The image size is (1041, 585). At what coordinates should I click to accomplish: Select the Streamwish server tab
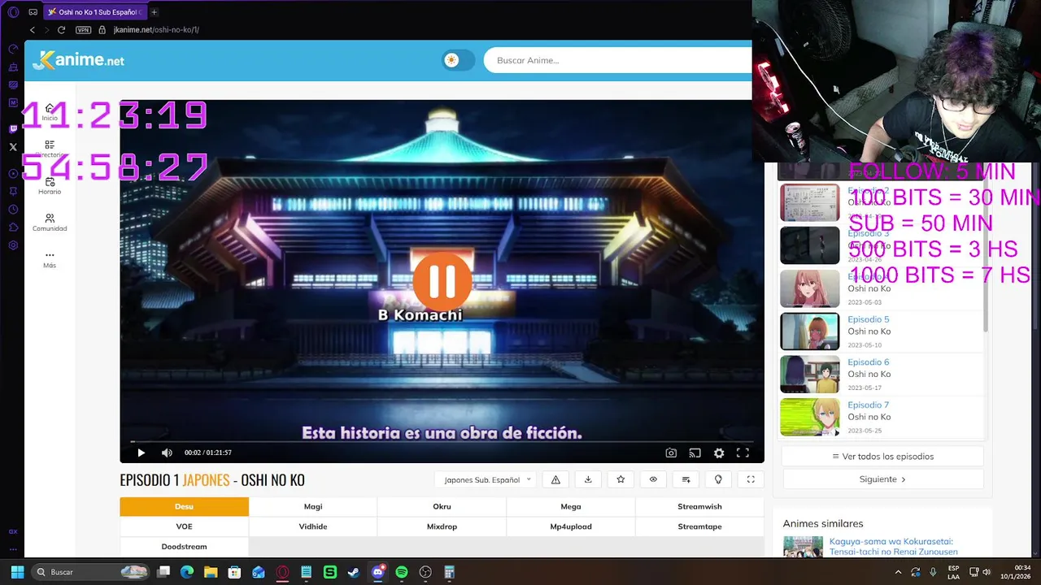(x=699, y=506)
